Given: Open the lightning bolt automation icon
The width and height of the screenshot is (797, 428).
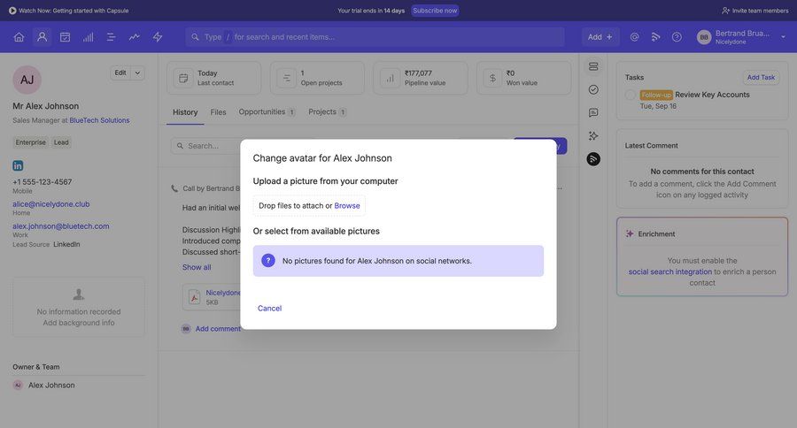Looking at the screenshot, I should [x=158, y=37].
